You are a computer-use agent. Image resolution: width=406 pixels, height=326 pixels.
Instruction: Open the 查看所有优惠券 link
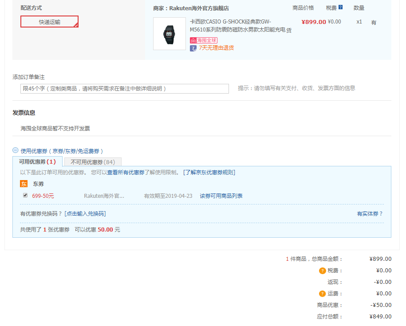point(126,173)
